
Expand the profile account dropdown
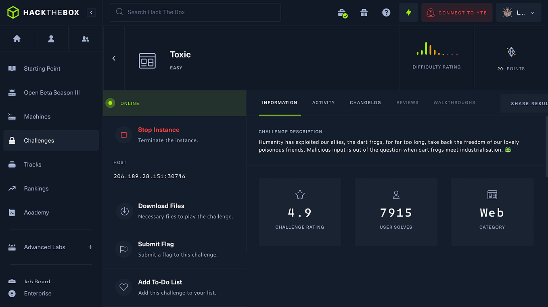(519, 13)
